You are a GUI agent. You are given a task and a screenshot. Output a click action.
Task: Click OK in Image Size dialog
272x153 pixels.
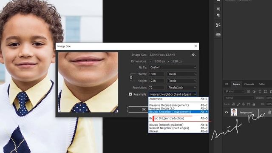click(x=144, y=110)
